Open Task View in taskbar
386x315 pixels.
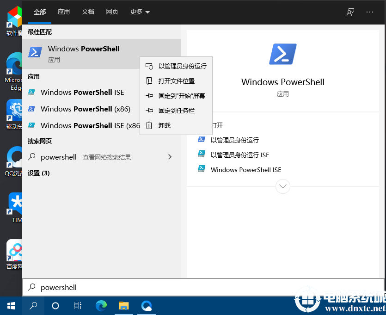point(78,306)
